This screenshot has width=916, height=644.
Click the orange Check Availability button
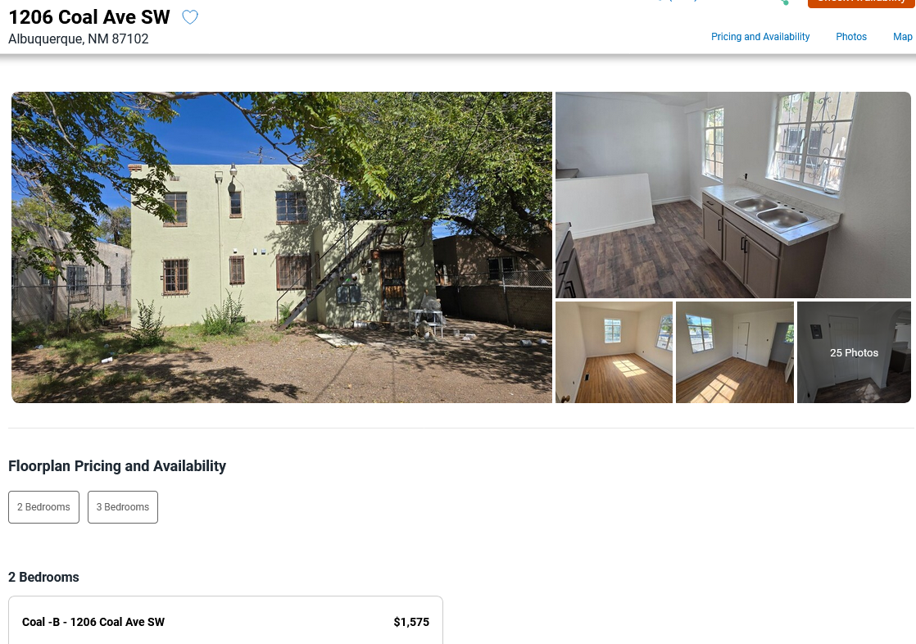point(861,3)
